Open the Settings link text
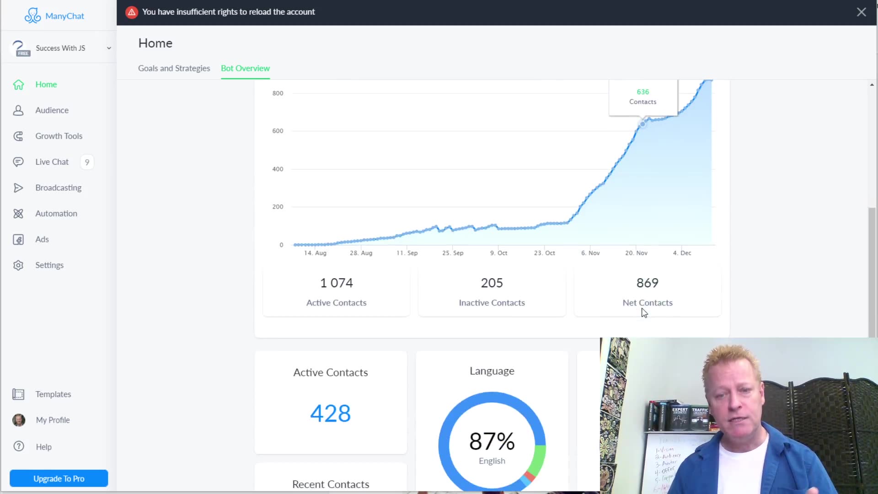The image size is (878, 494). click(x=49, y=265)
